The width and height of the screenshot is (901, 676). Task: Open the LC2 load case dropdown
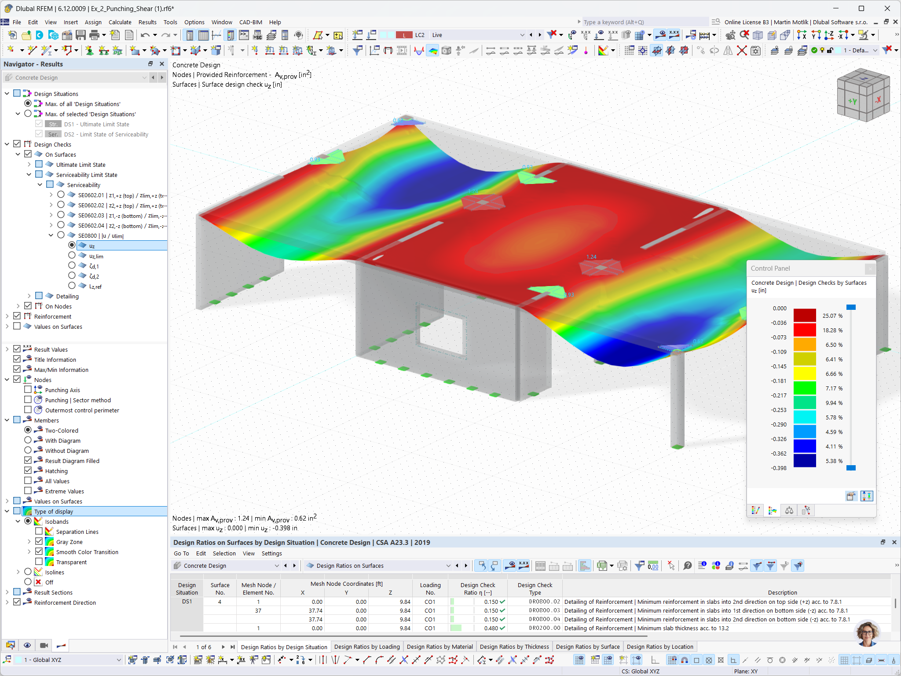coord(522,35)
